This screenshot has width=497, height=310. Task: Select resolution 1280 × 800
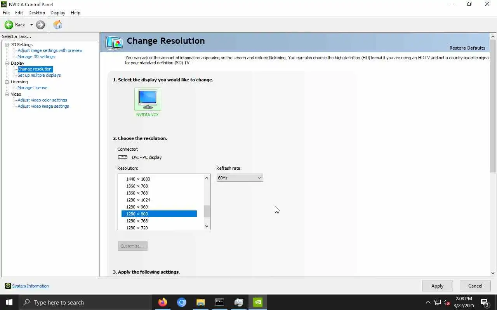point(159,214)
